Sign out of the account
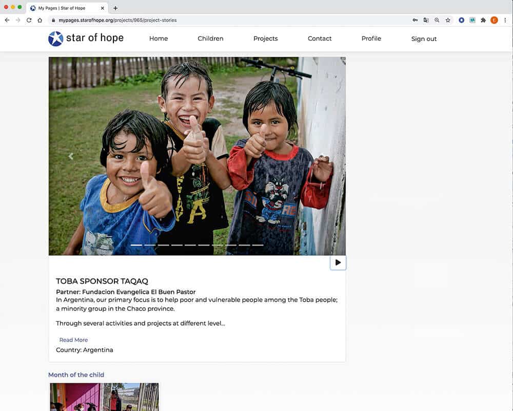 coord(424,39)
